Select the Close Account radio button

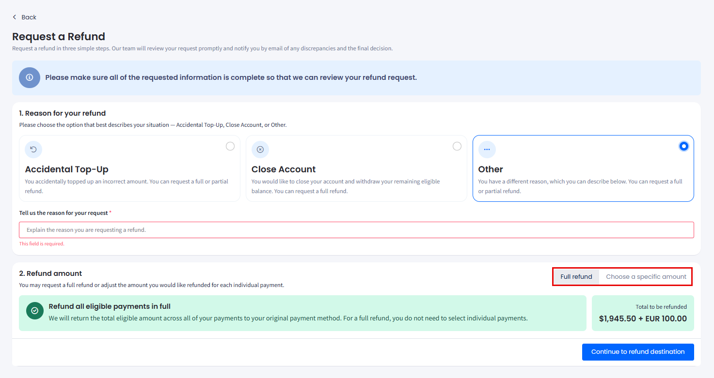(457, 146)
